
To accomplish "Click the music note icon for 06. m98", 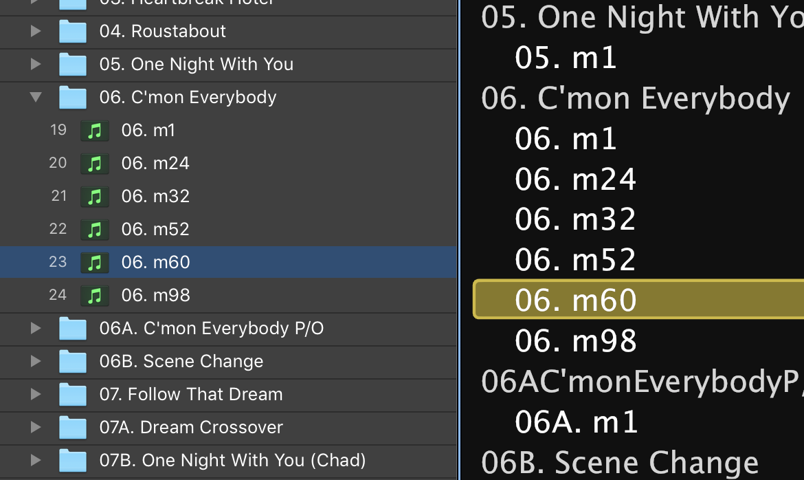I will tap(95, 295).
